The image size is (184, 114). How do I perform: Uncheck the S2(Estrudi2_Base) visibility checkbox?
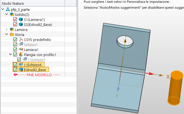coord(15,25)
